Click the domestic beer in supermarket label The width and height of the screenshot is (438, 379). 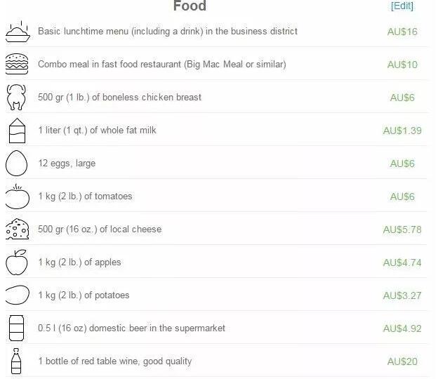click(x=131, y=328)
